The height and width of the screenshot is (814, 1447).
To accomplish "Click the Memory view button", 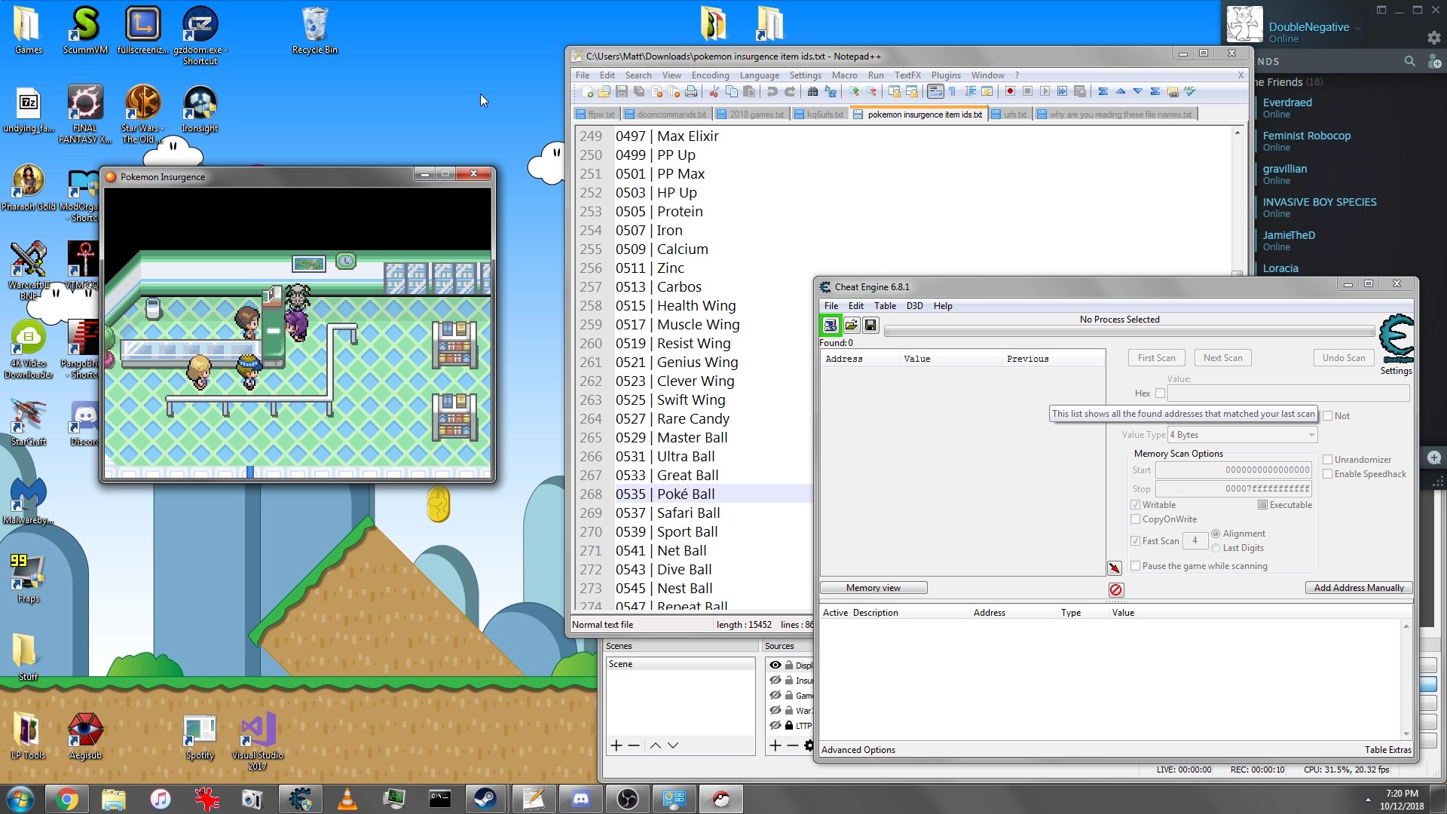I will (873, 588).
